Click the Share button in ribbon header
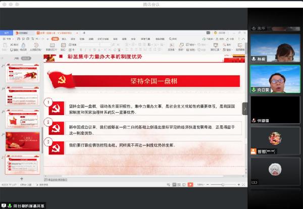 tap(230, 39)
